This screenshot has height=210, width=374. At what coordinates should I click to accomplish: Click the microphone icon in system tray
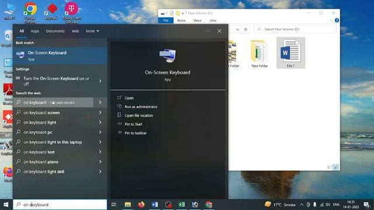(x=315, y=205)
